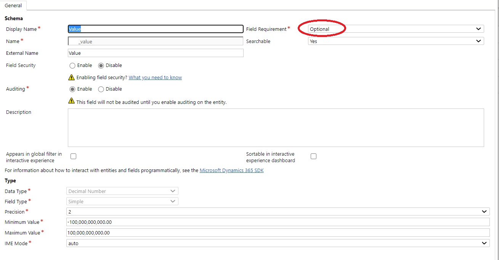Check 'Sortable in interactive experience dashboard' checkbox
Viewport: 499px width, 260px height.
313,156
